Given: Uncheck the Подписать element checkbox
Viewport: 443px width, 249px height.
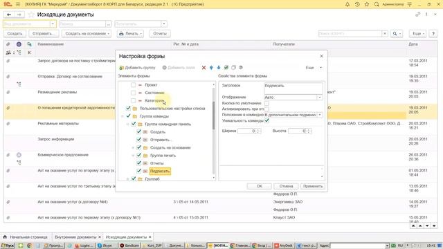Looking at the screenshot, I should click(138, 171).
